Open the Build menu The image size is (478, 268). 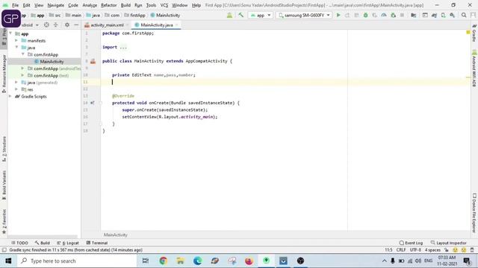[125, 5]
